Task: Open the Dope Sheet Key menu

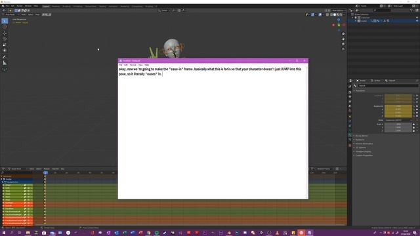Action: click(x=62, y=169)
